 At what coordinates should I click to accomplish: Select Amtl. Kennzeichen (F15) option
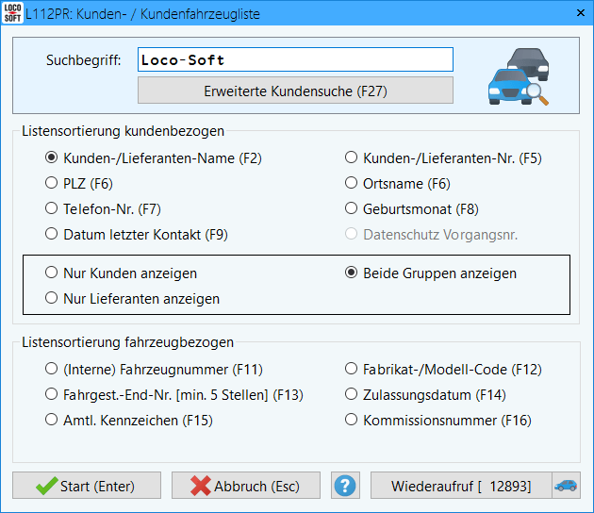[x=52, y=421]
